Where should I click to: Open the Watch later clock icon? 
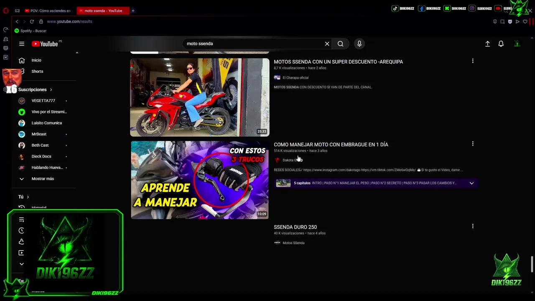point(21,230)
